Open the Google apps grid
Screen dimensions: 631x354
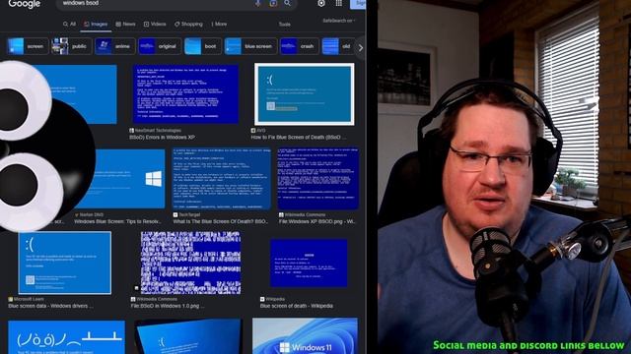click(x=339, y=3)
